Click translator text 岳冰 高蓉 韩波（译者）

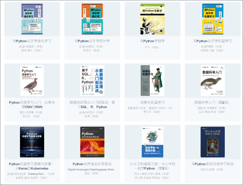[212, 112]
